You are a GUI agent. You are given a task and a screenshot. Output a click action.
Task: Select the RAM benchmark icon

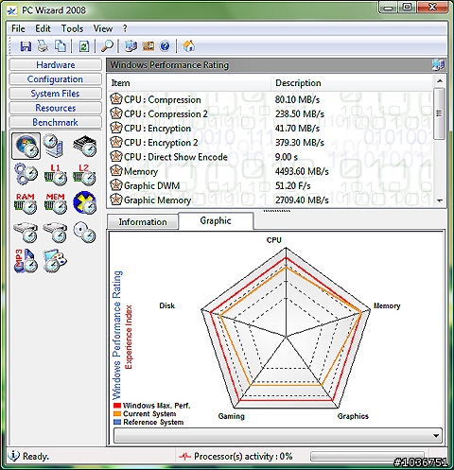coord(26,203)
